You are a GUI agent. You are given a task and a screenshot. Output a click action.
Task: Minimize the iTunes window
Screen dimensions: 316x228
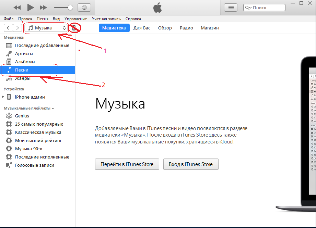pyautogui.click(x=293, y=3)
